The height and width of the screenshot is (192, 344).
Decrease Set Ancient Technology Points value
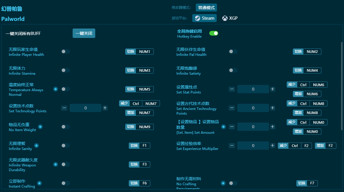tap(232, 108)
